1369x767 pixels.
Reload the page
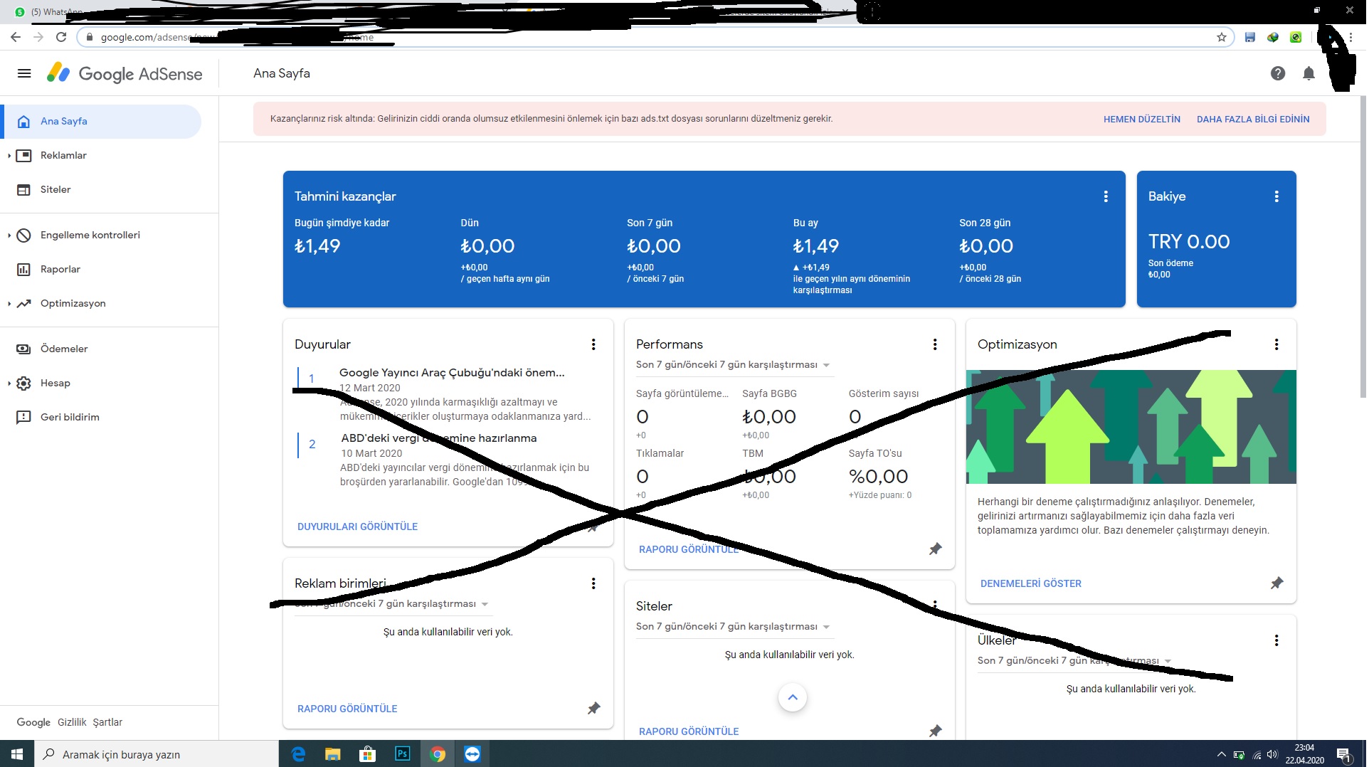pos(61,37)
